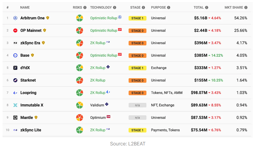Click the warning shield beside Mantle
Screen dimensions: 258x149
pos(36,117)
